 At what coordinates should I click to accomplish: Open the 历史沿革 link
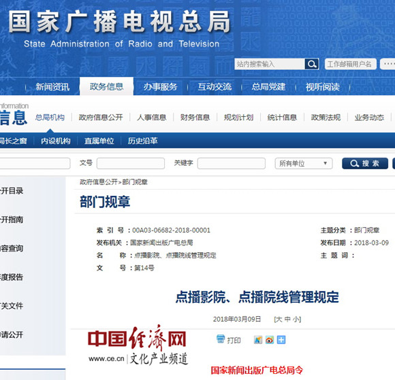point(142,141)
